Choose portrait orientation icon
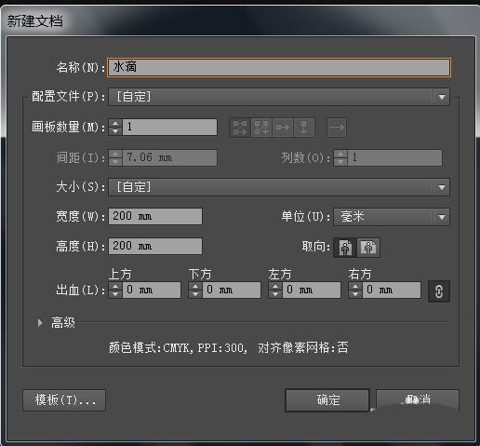The height and width of the screenshot is (446, 480). click(x=345, y=248)
